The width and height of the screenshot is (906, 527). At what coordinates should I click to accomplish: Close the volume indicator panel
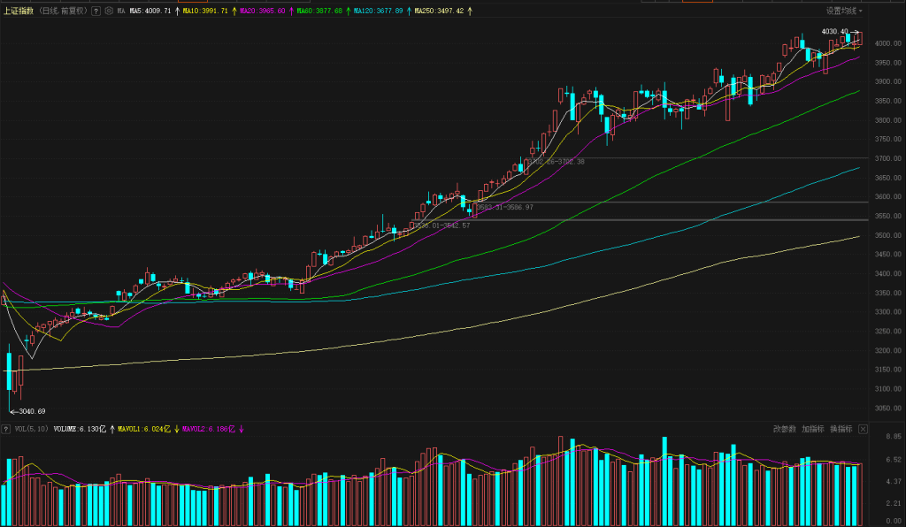tap(863, 429)
